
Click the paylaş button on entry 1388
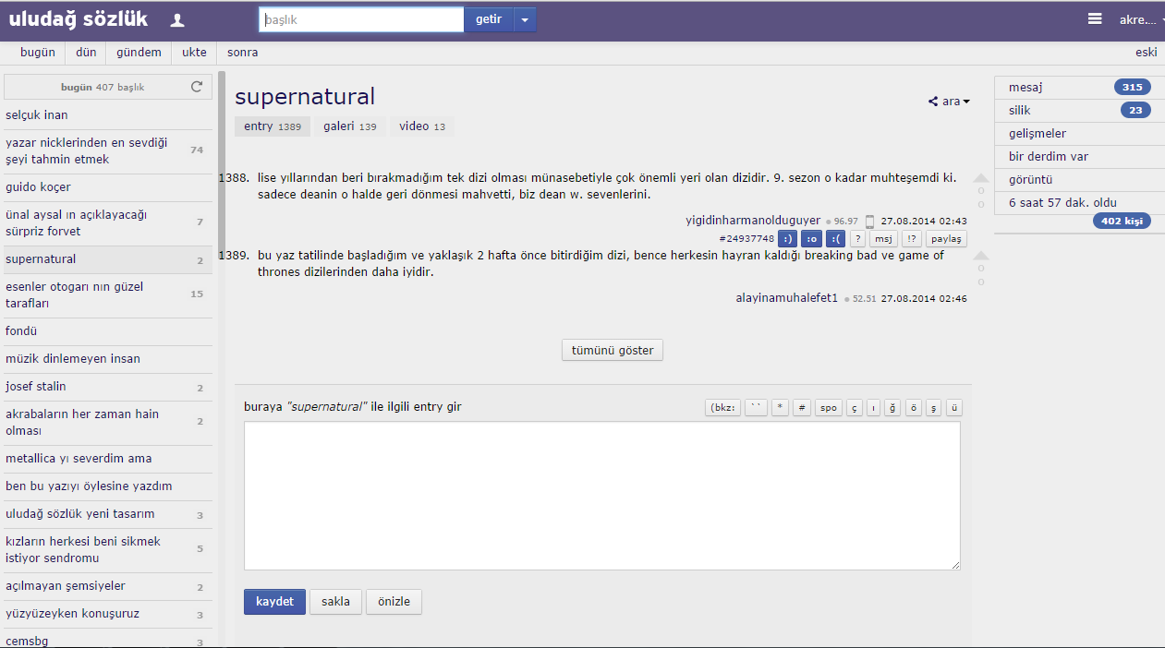tap(945, 238)
